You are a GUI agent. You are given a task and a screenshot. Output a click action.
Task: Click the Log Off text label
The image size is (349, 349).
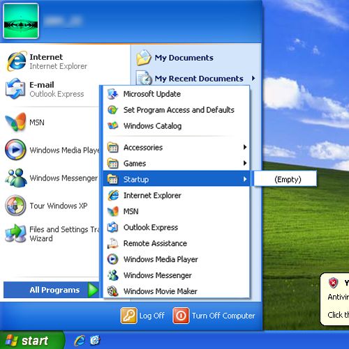pos(151,316)
